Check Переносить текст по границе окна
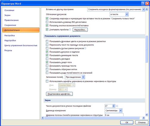The height and width of the screenshot is (126, 150). (x=47, y=45)
